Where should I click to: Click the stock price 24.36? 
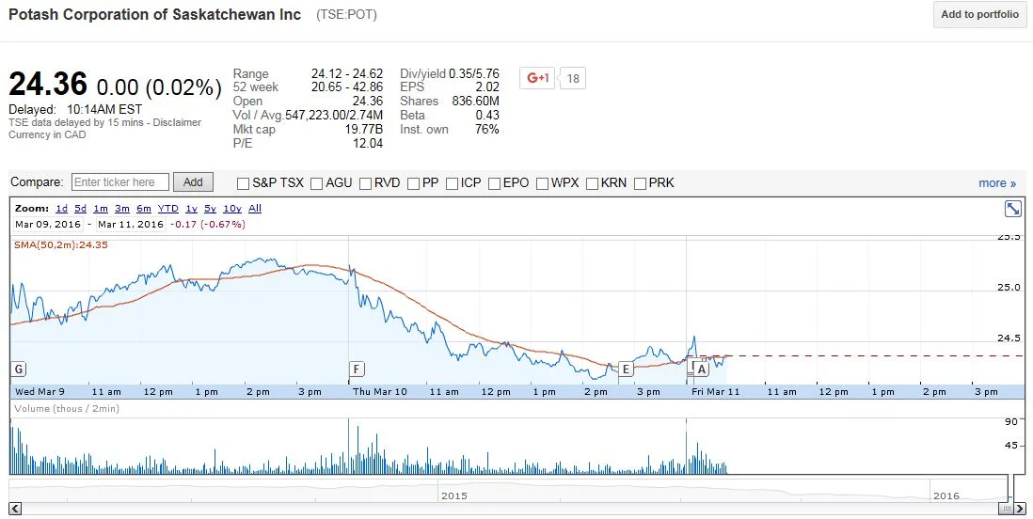[x=48, y=85]
